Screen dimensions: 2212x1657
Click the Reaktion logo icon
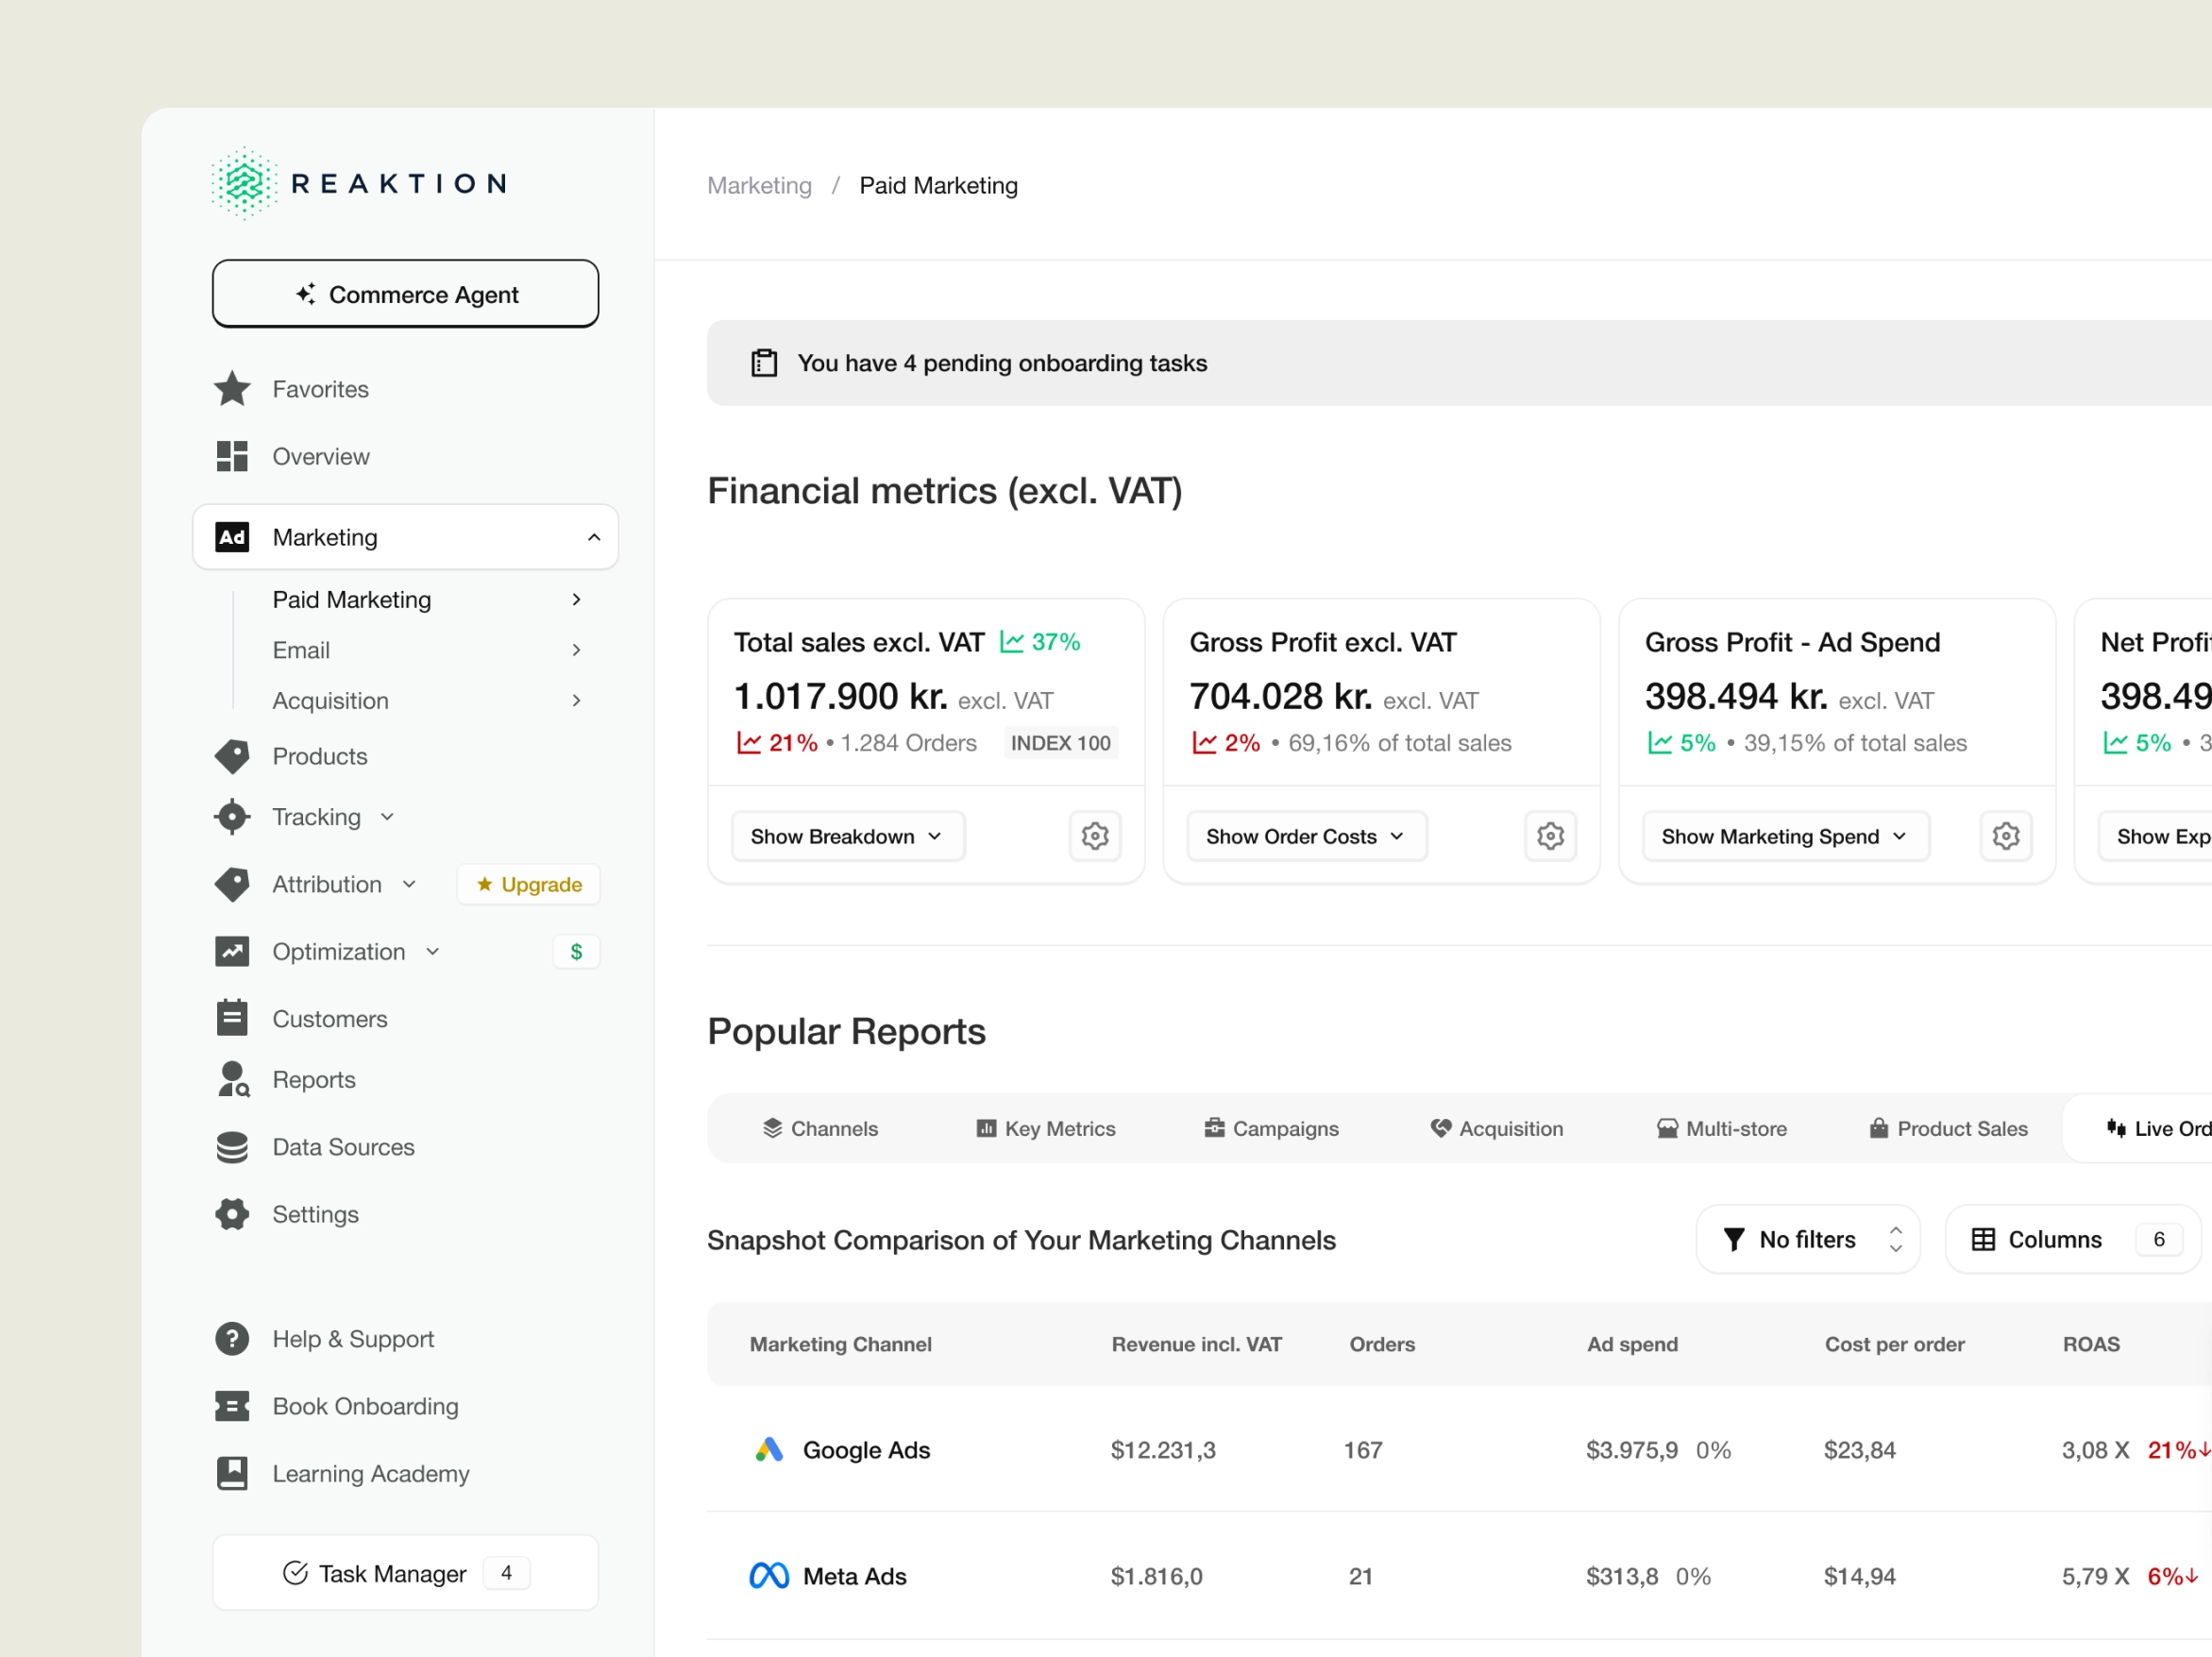[x=243, y=183]
